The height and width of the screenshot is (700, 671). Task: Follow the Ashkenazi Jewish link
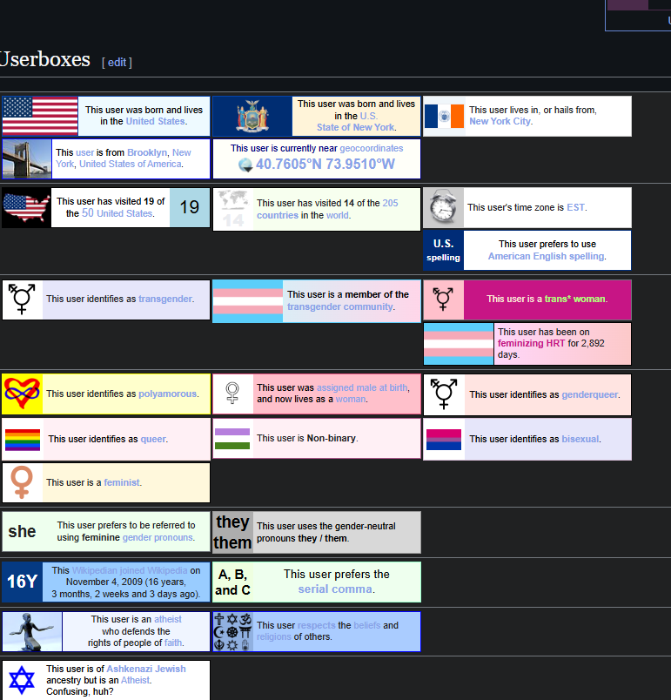click(146, 669)
